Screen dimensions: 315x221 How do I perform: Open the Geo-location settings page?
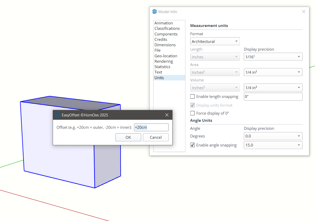tap(166, 56)
